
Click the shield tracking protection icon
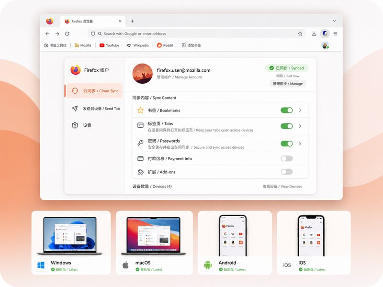(93, 33)
